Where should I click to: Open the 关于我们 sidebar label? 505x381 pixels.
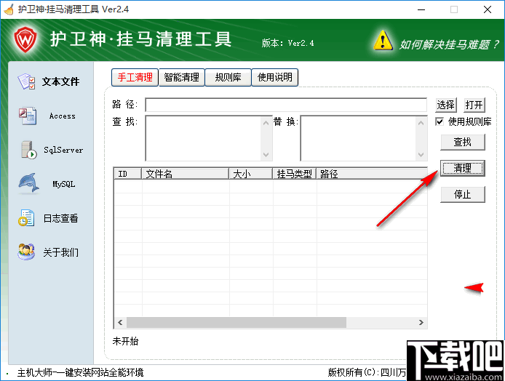60,252
